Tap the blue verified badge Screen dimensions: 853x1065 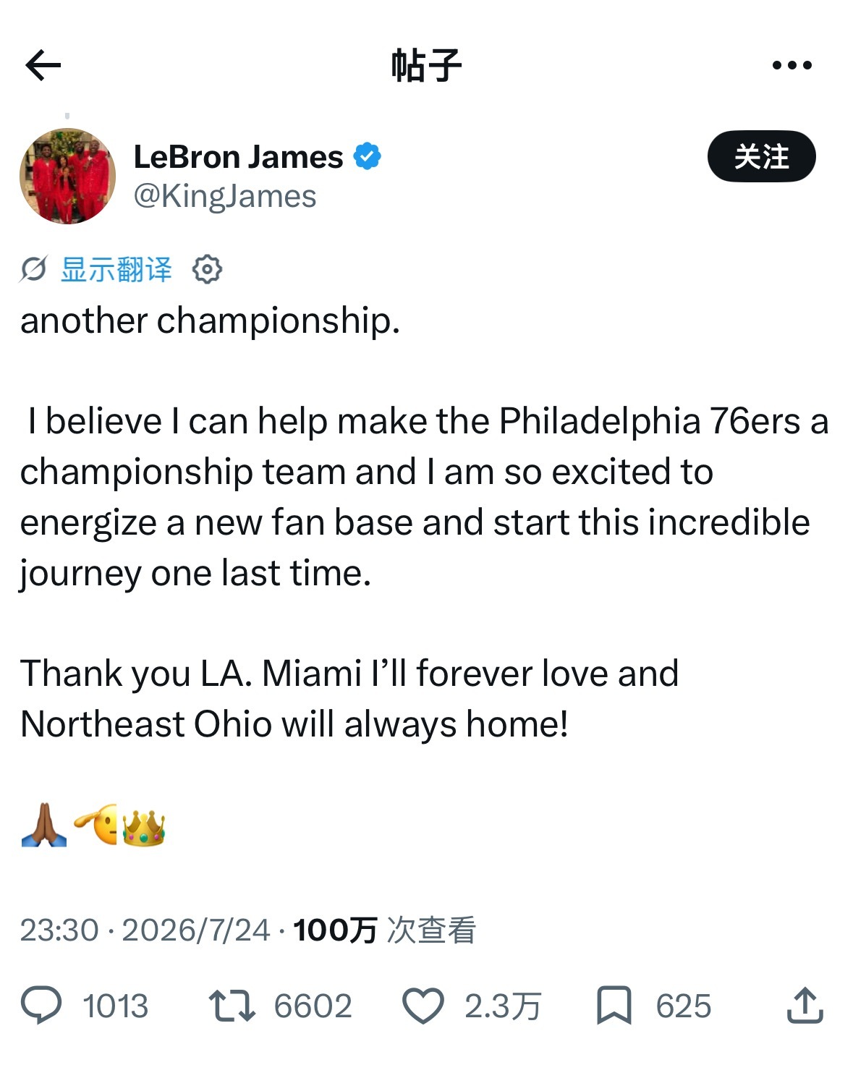click(367, 156)
